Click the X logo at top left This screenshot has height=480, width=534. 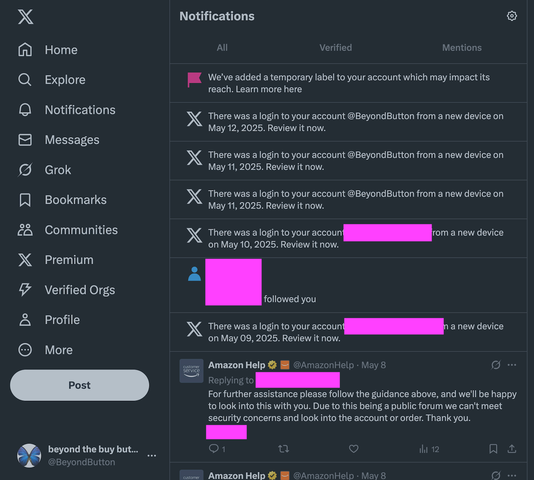(25, 17)
